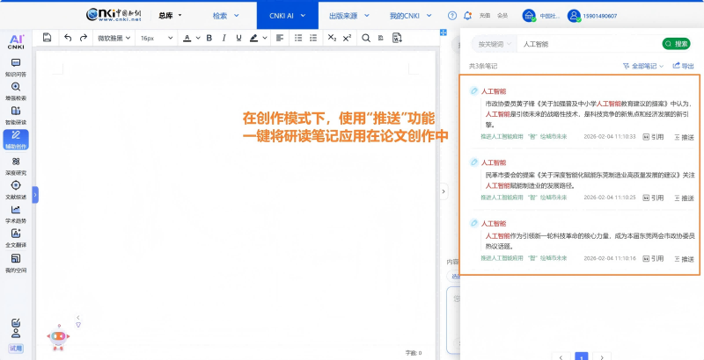
Task: Expand the 全部笔记 filter dropdown
Action: tap(642, 66)
